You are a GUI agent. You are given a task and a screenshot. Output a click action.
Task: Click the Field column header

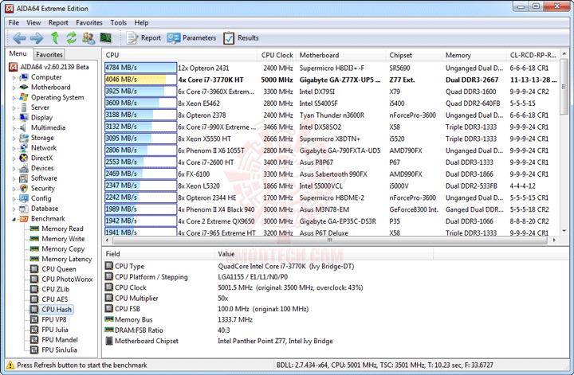(159, 254)
